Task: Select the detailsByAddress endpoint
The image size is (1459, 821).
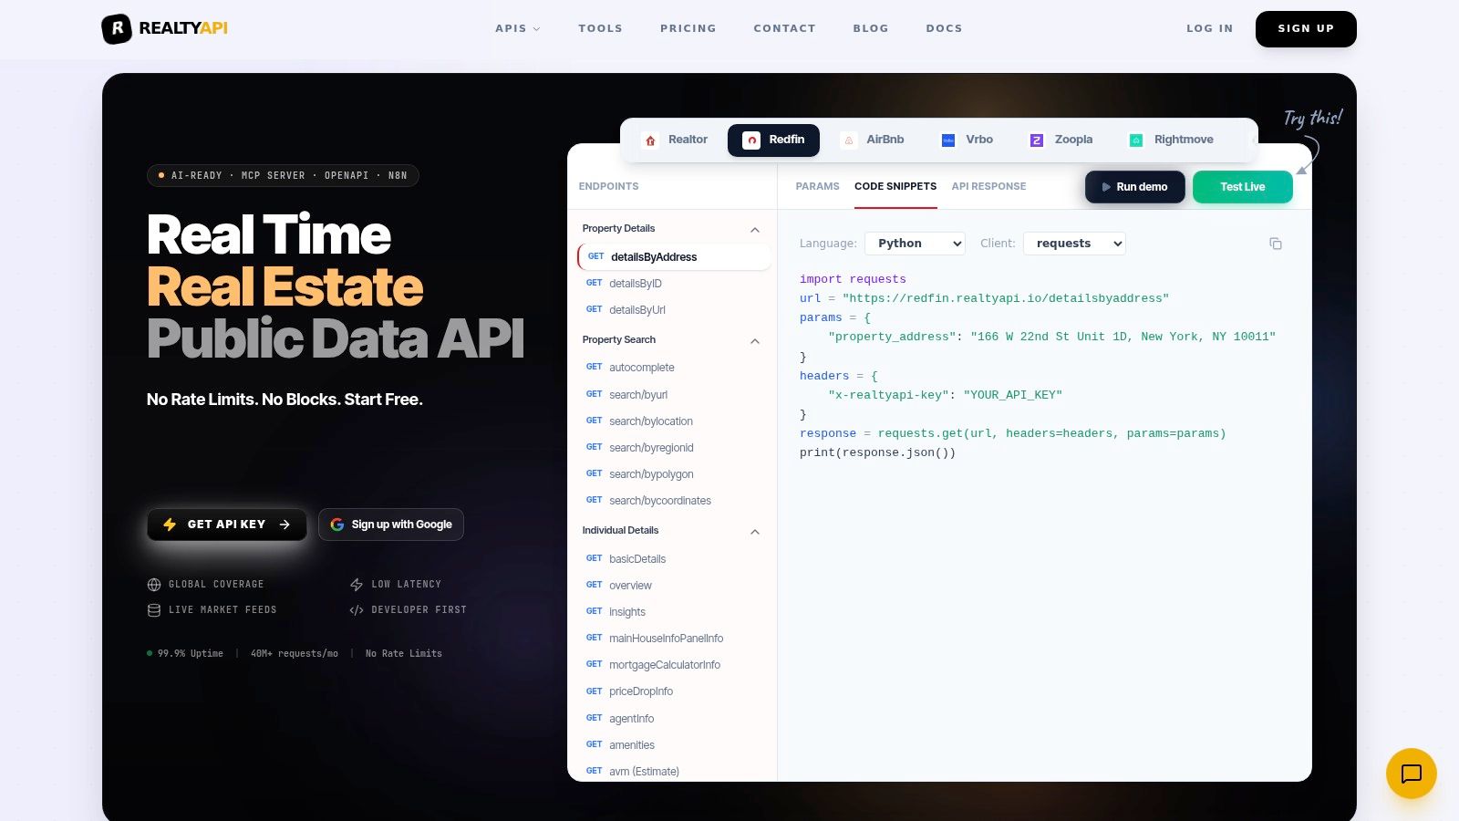Action: click(x=674, y=257)
